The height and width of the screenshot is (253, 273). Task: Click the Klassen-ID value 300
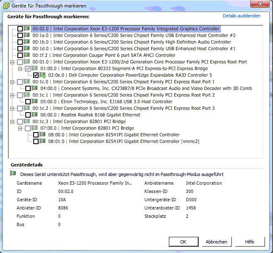[x=190, y=191]
